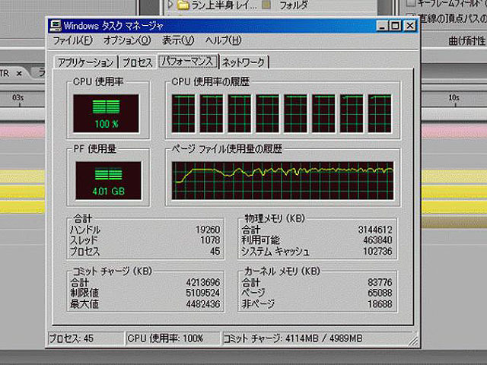The width and height of the screenshot is (487, 365).
Task: Click the ハンドル value 19260
Action: coord(208,230)
